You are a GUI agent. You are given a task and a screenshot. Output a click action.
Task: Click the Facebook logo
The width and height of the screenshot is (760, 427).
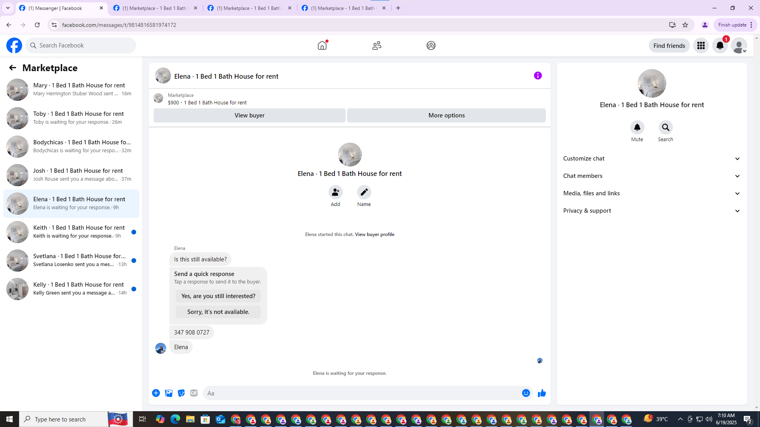[x=14, y=45]
